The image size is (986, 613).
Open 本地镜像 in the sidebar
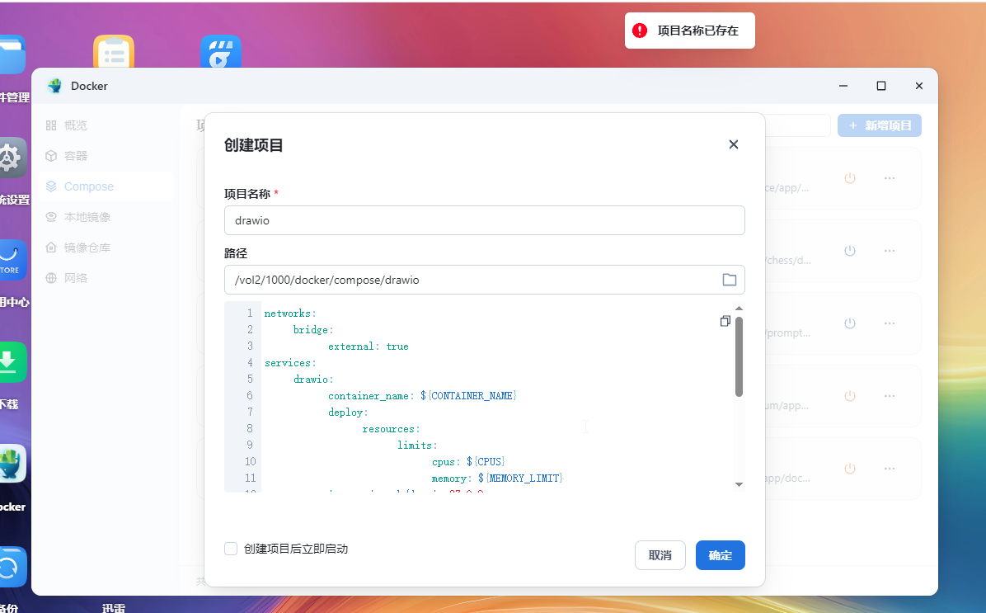pyautogui.click(x=87, y=217)
